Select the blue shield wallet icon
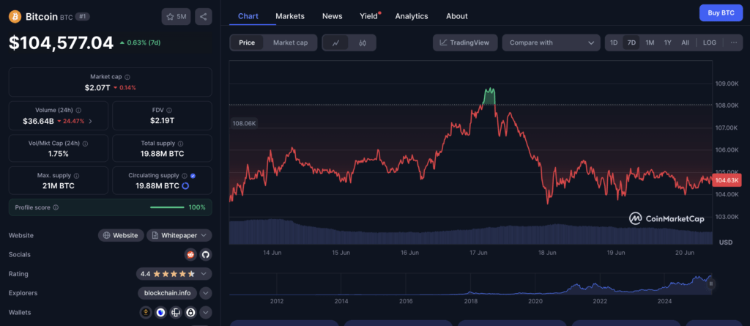 [x=160, y=313]
